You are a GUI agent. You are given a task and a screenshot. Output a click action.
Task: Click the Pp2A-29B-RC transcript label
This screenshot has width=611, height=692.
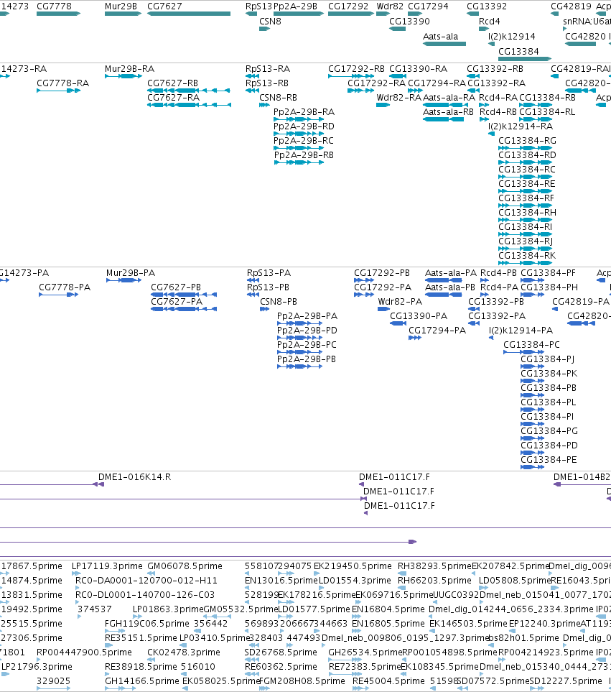tap(303, 140)
